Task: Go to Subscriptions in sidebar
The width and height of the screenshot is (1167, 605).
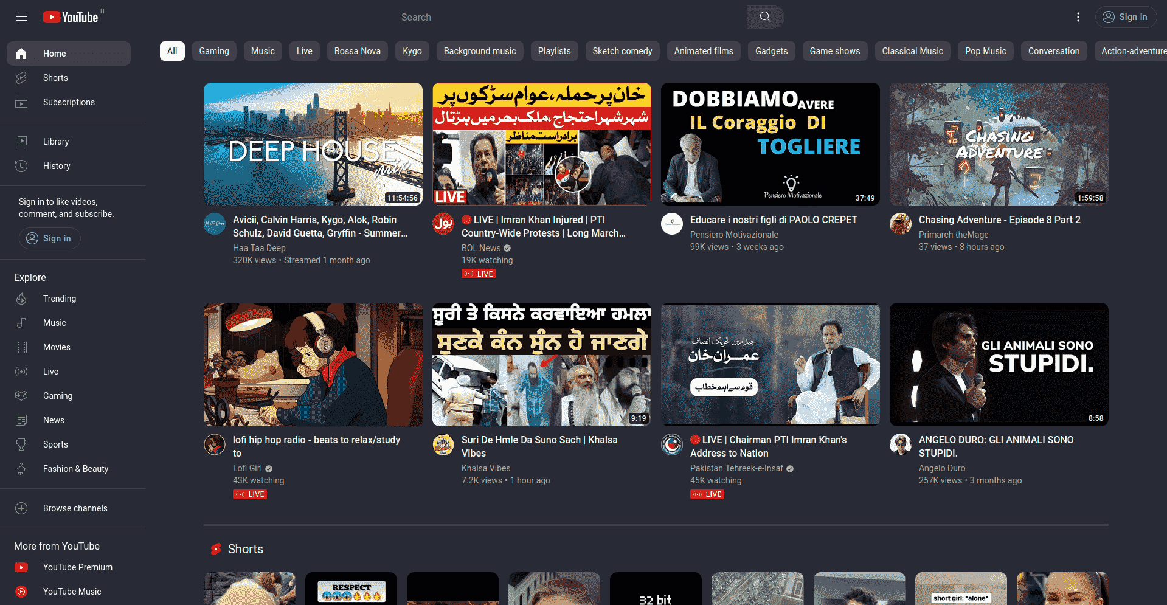Action: click(69, 102)
